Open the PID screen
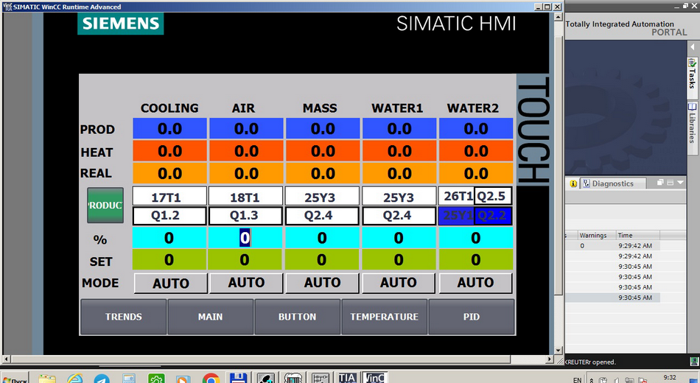The width and height of the screenshot is (700, 383). tap(472, 317)
